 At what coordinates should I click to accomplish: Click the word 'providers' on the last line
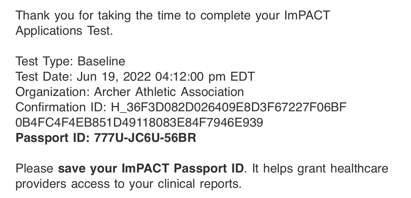click(41, 184)
